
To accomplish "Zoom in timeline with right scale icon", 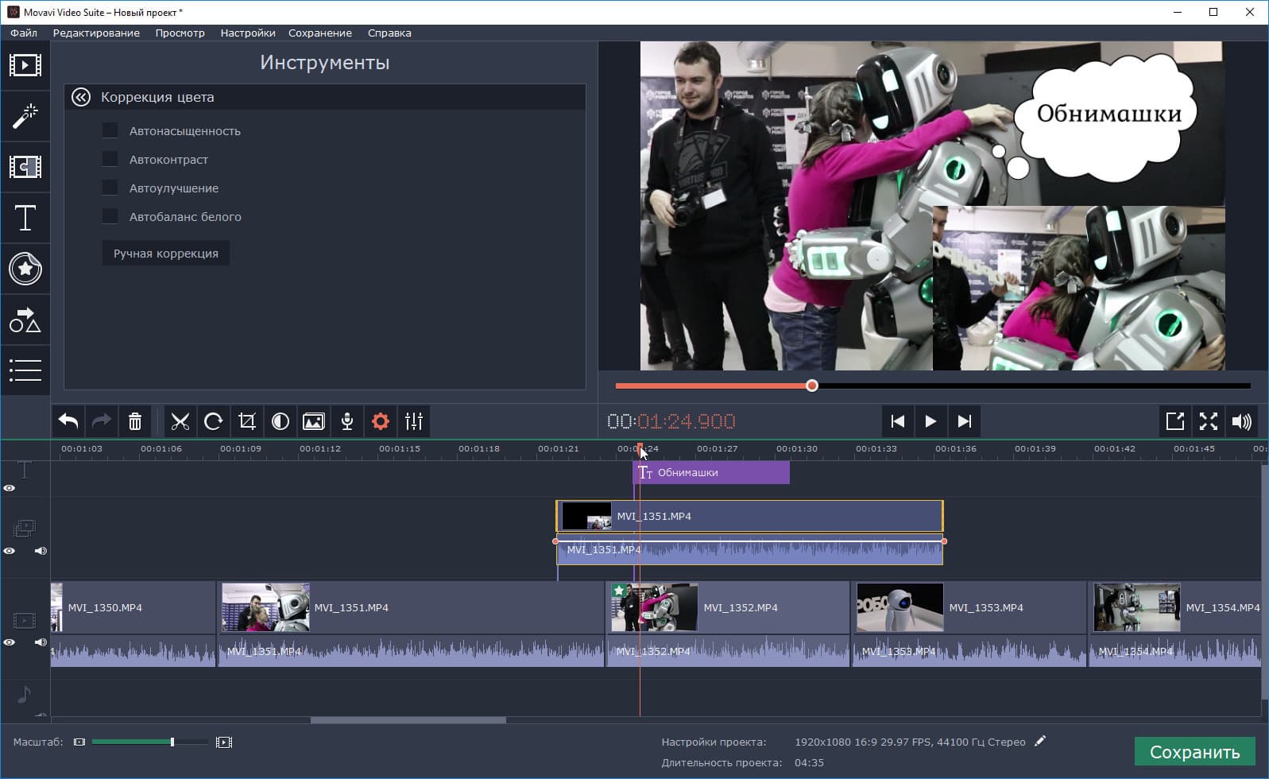I will click(x=224, y=742).
